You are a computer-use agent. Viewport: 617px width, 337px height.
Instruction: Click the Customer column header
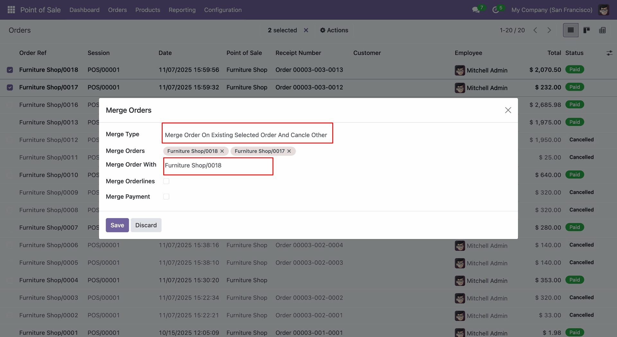coord(367,53)
